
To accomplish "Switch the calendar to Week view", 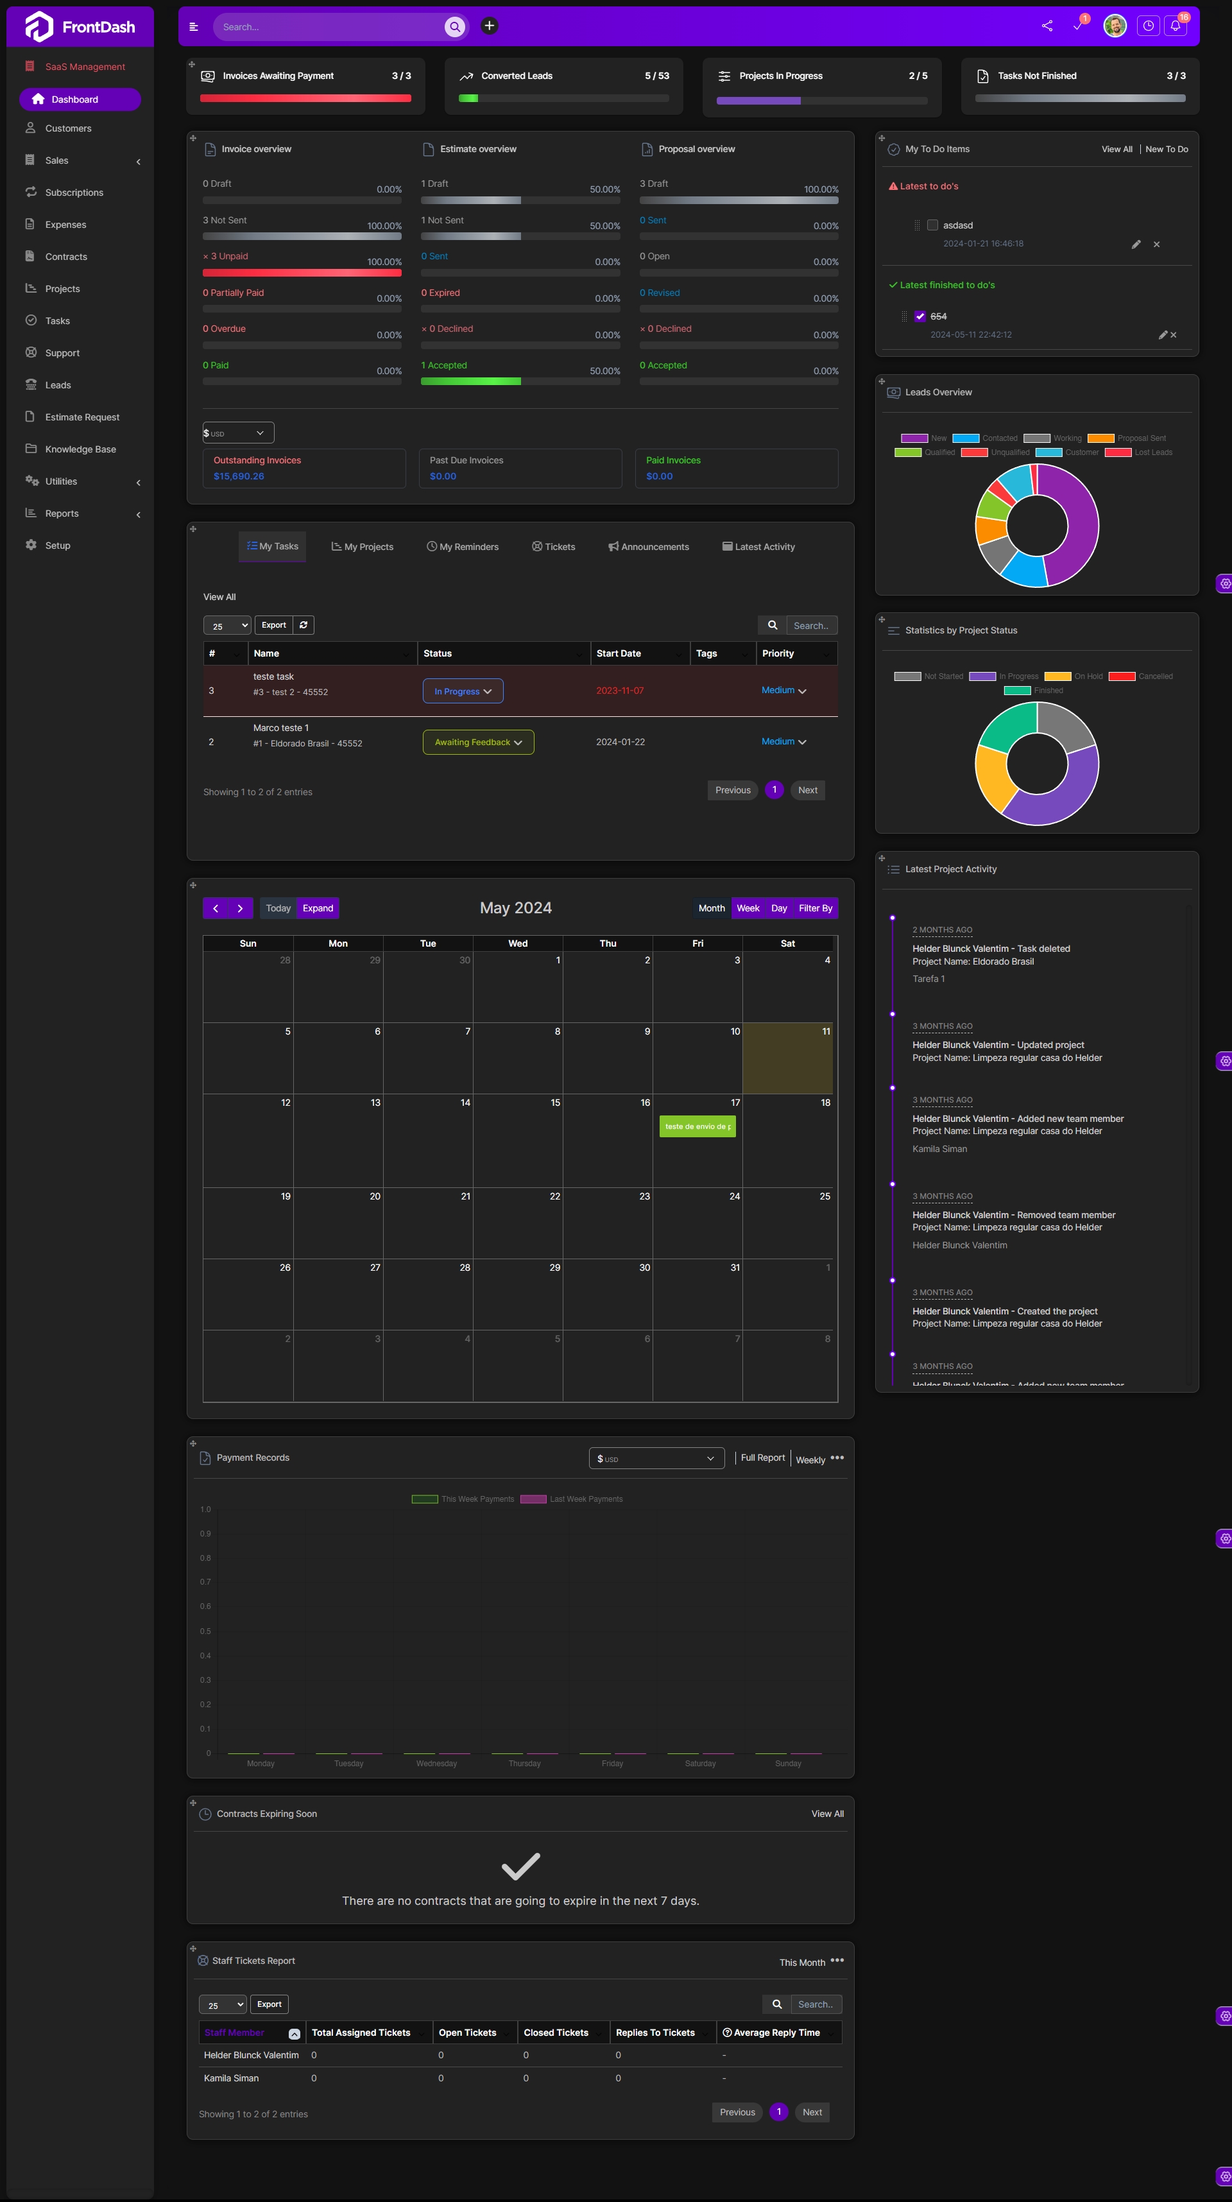I will (x=748, y=907).
